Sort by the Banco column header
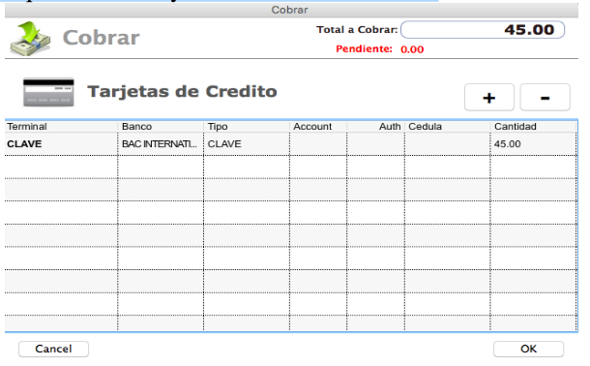The width and height of the screenshot is (590, 366). 161,127
